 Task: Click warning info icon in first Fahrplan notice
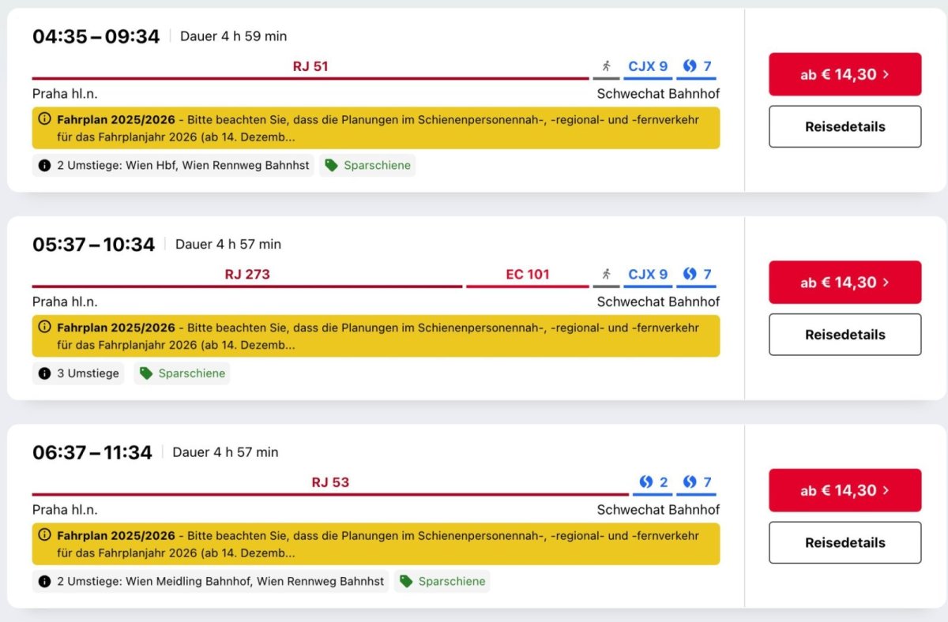coord(44,120)
